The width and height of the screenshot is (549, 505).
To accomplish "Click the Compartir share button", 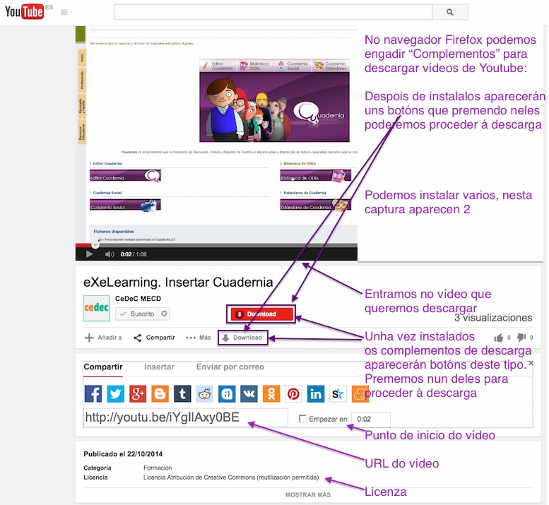I will (x=154, y=338).
